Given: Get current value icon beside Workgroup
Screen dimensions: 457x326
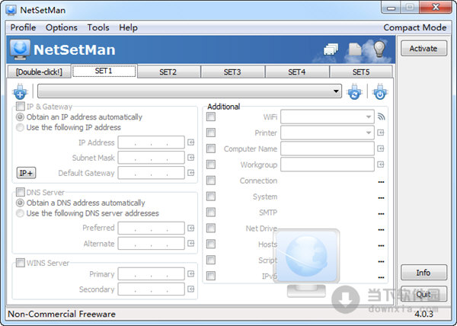Looking at the screenshot, I should [381, 165].
